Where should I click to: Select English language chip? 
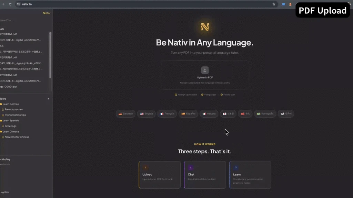146,114
